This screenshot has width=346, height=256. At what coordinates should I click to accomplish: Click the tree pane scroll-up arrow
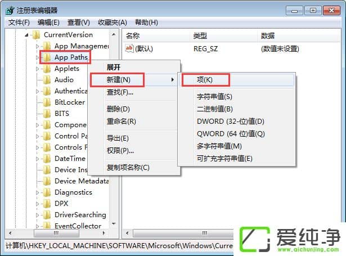114,34
